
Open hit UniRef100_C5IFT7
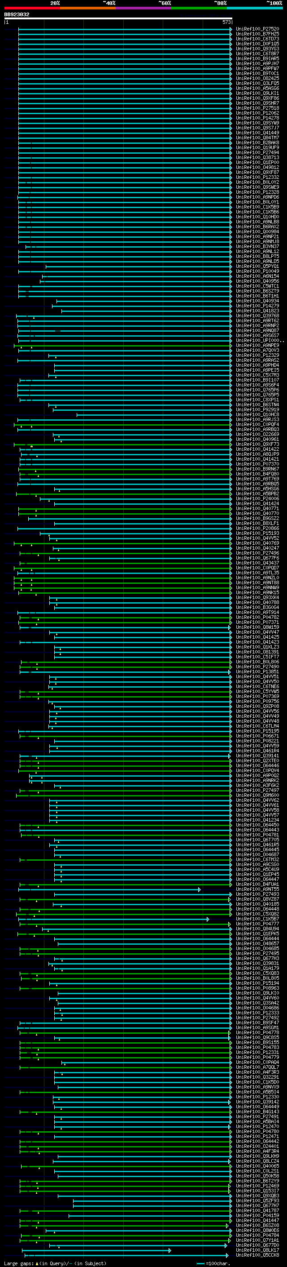pos(257,657)
